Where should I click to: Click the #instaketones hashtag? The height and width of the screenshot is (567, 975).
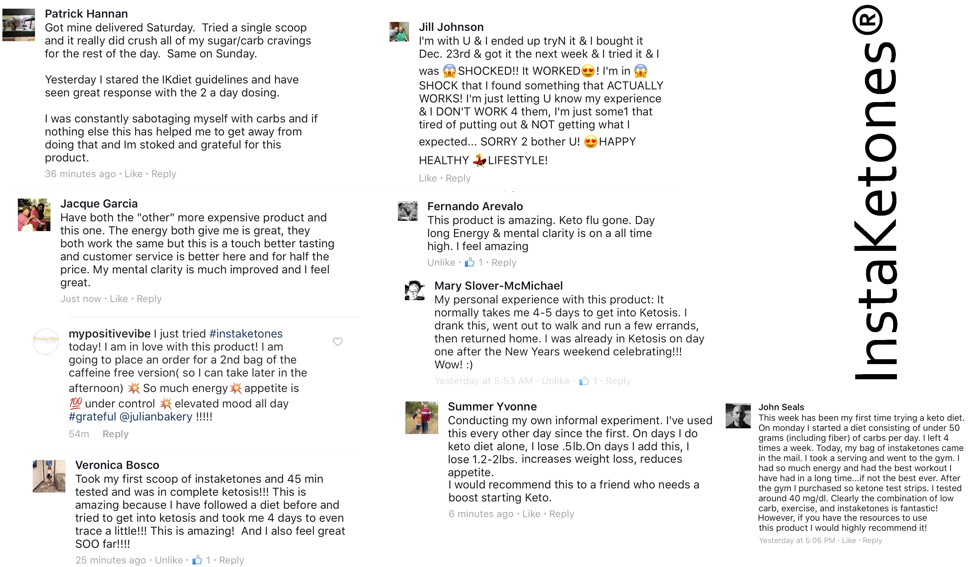coord(246,333)
